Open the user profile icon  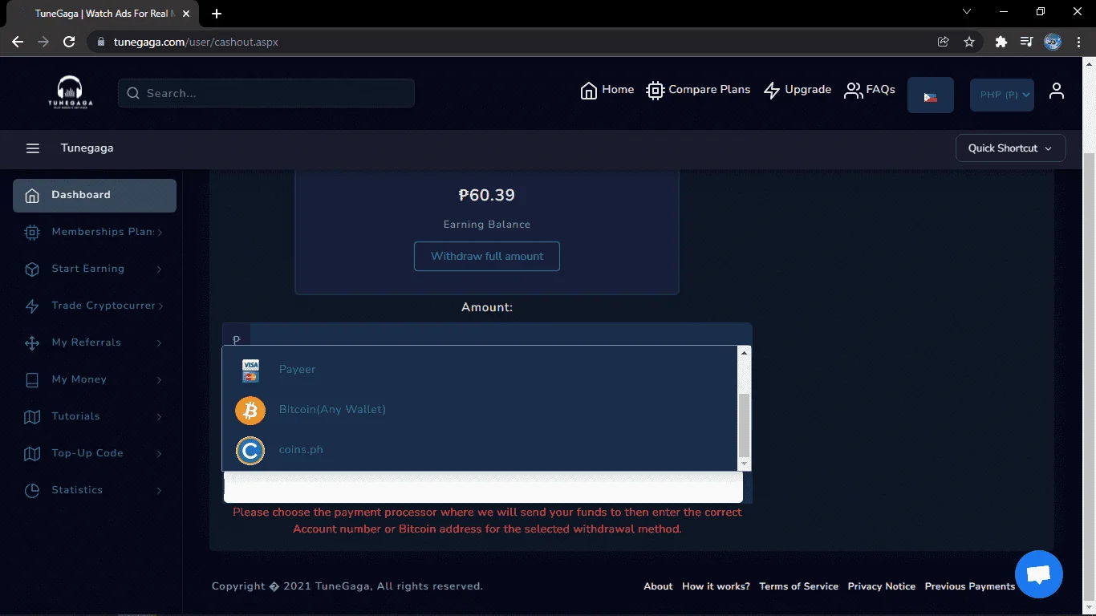click(x=1057, y=91)
